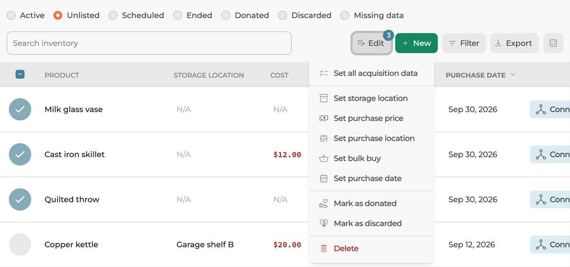Click the Copper kettle product name

[71, 245]
